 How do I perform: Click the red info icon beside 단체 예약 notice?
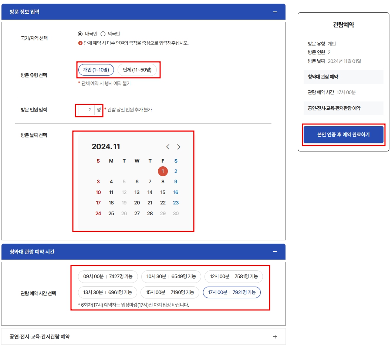(x=80, y=43)
